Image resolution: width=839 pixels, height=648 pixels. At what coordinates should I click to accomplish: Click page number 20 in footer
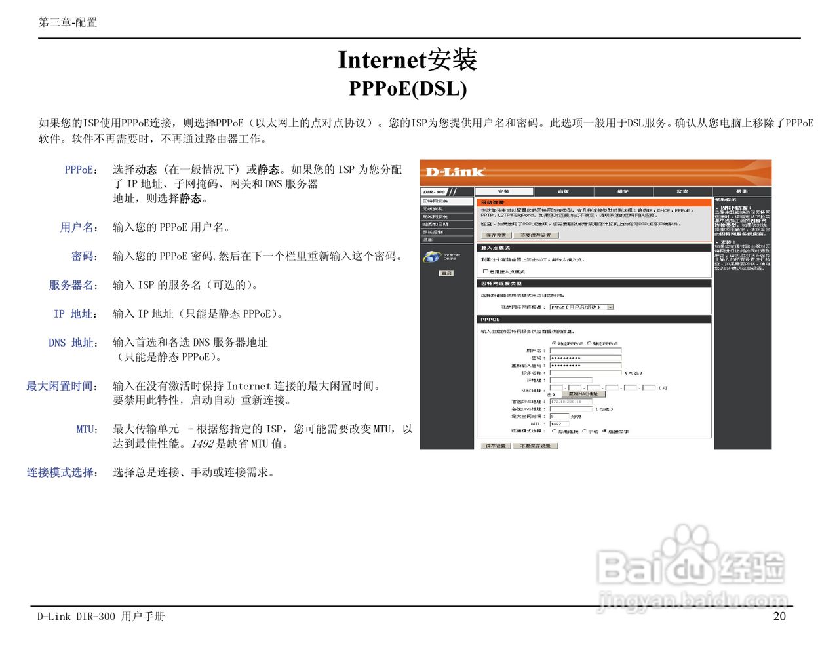coord(779,616)
